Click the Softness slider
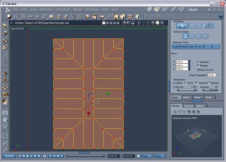226x162 pixels. (210, 90)
